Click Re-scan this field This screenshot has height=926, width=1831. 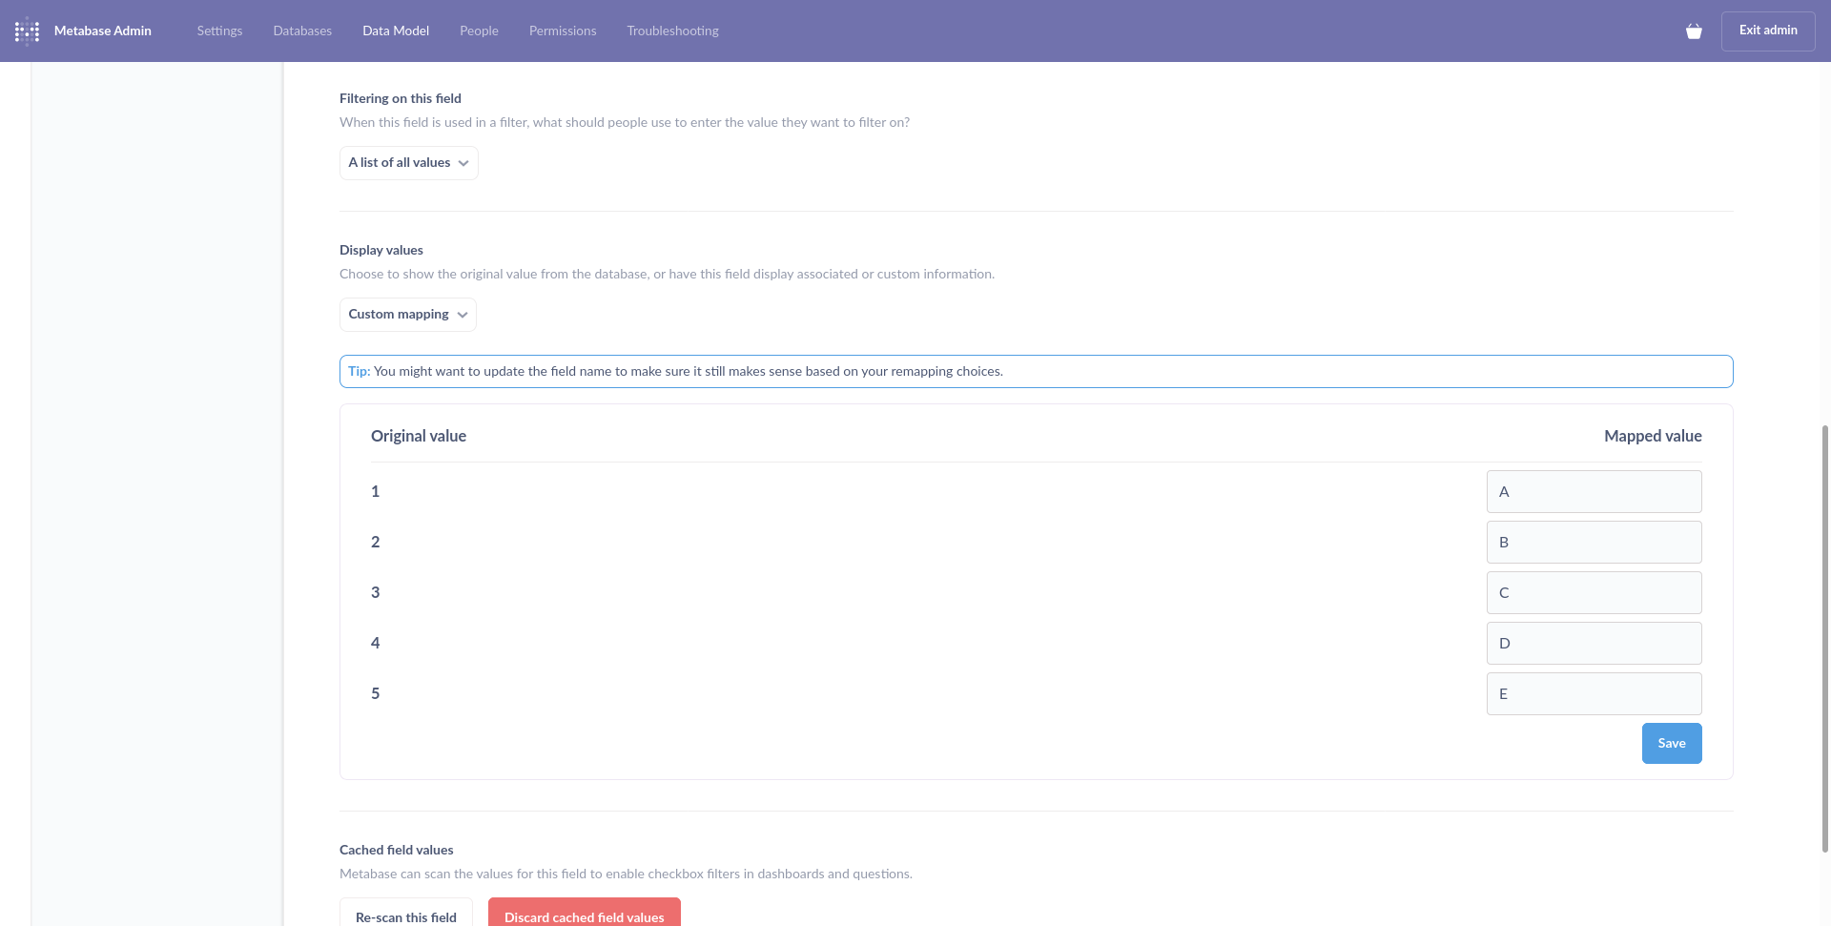405,916
